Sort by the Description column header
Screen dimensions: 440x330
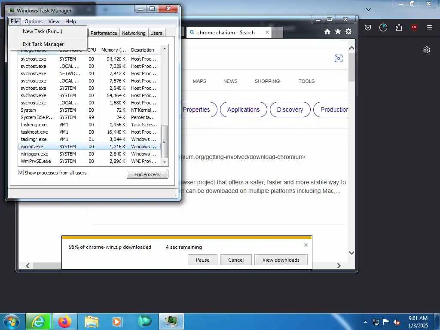[143, 50]
